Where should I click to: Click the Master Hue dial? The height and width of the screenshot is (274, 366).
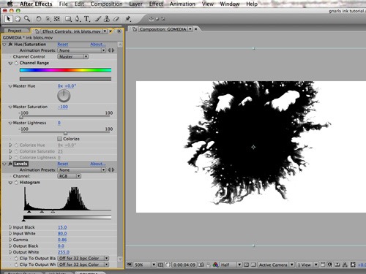pyautogui.click(x=64, y=96)
